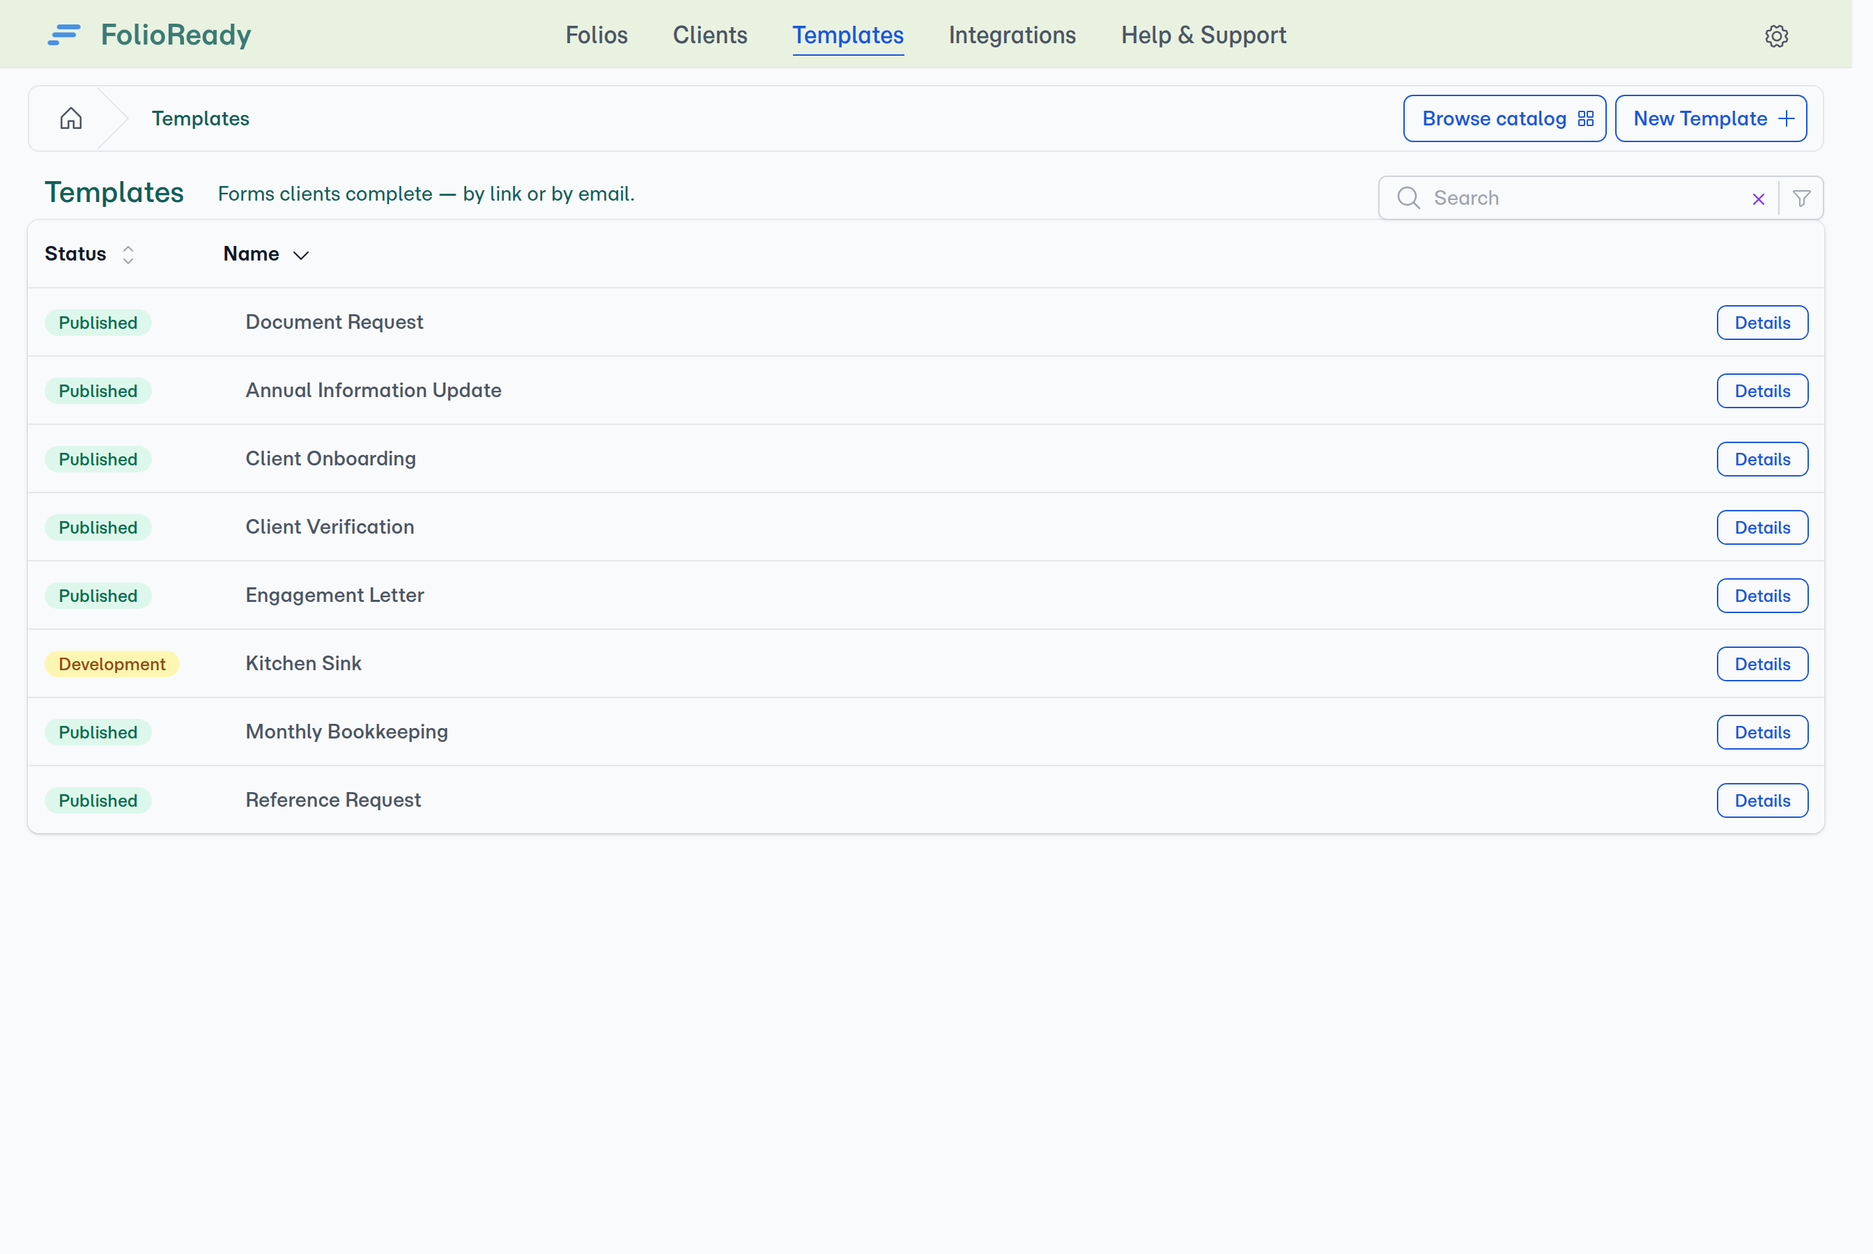This screenshot has width=1873, height=1254.
Task: Open Details for Kitchen Sink
Action: 1762,664
